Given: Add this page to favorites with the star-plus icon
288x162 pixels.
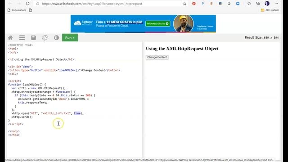Looking at the screenshot, I should coord(184,4).
